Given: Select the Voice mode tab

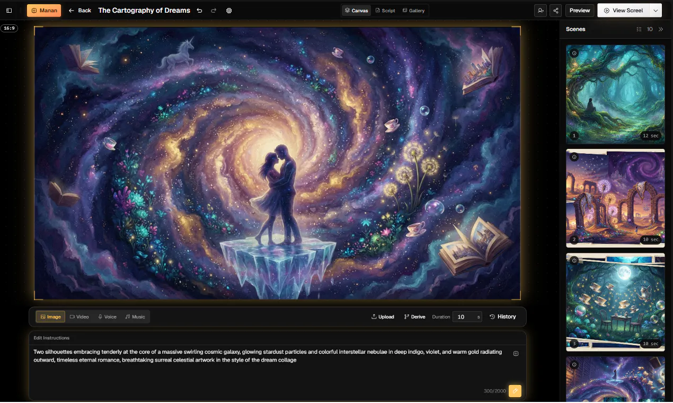Looking at the screenshot, I should click(107, 317).
